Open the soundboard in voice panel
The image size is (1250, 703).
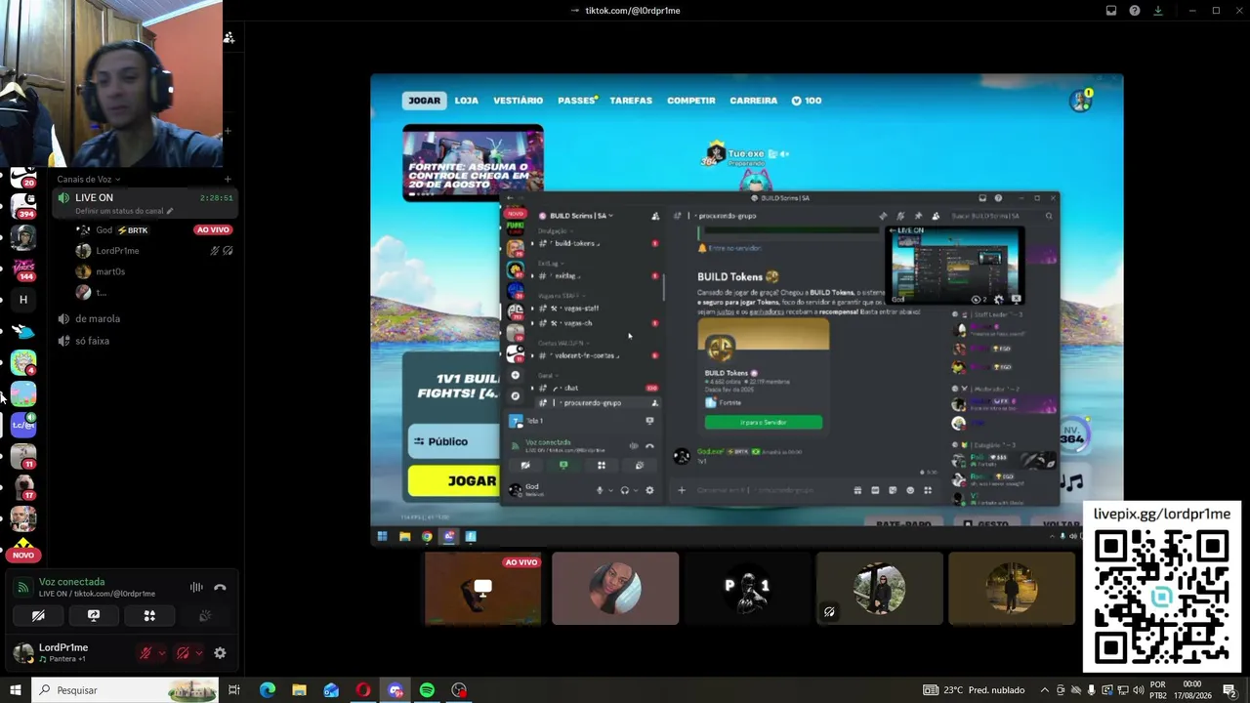coord(205,616)
